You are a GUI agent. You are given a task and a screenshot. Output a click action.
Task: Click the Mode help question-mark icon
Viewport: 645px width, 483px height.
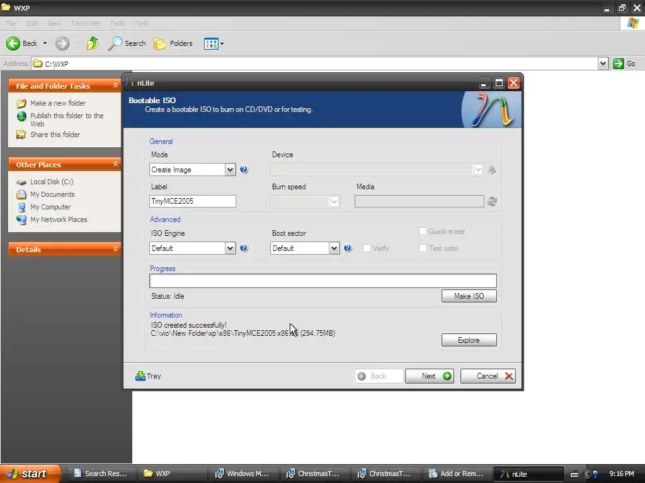click(244, 169)
